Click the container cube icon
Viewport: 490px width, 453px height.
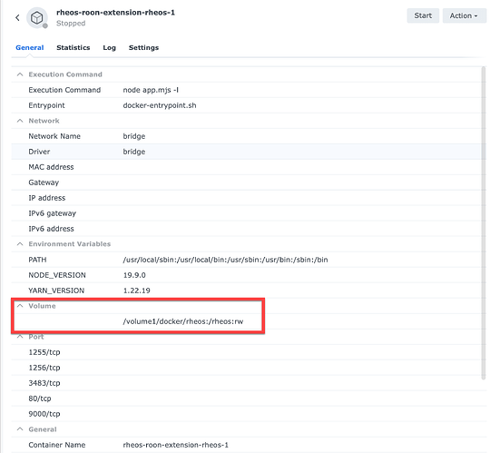tap(37, 18)
